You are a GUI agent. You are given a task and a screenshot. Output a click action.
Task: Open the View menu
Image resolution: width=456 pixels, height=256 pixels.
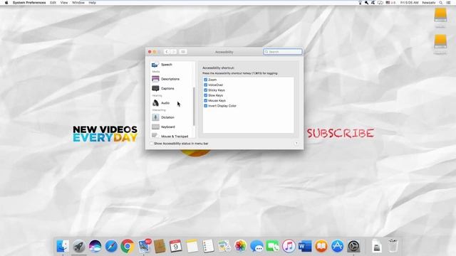click(64, 3)
